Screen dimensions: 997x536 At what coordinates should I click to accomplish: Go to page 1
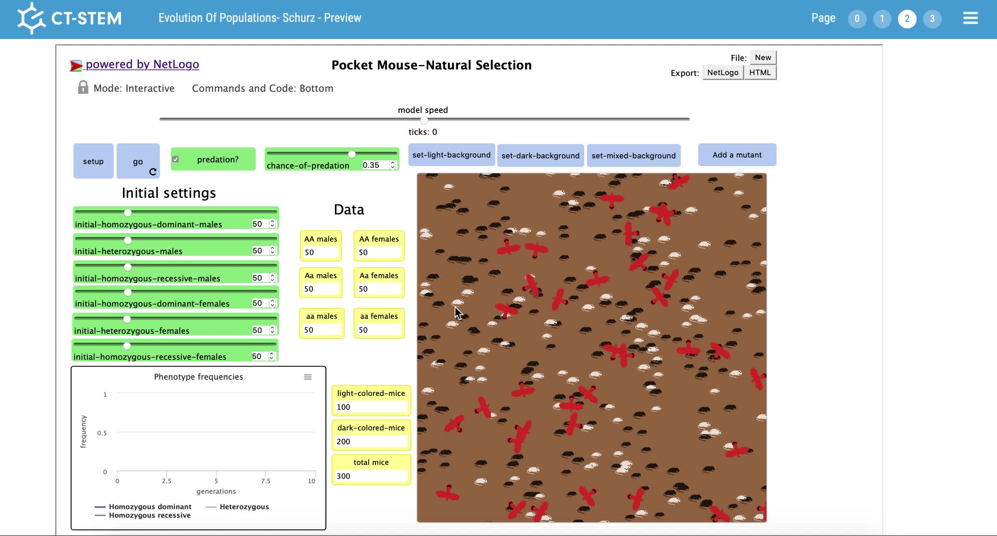tap(882, 19)
